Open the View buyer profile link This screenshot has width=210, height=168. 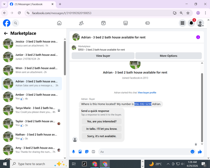[x=147, y=92]
